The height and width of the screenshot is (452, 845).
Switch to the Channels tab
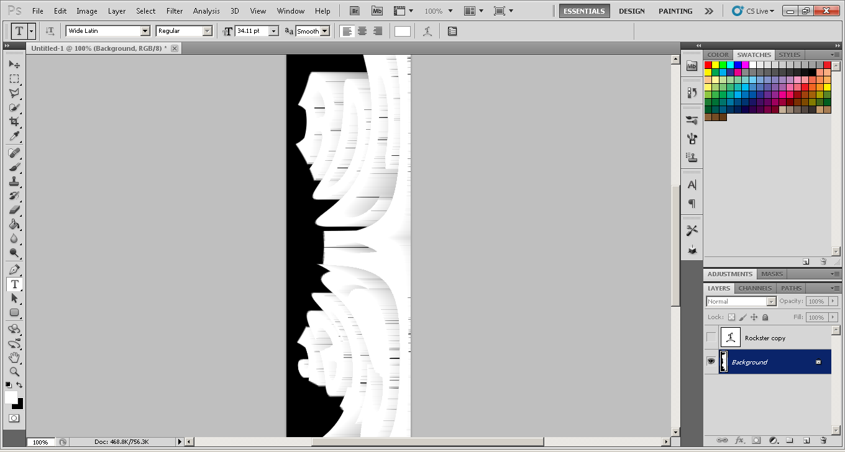coord(755,288)
